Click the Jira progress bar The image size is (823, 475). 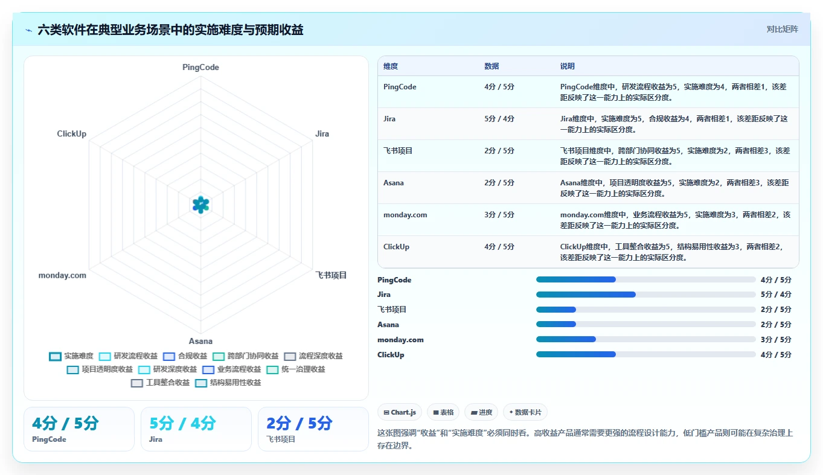pos(646,295)
